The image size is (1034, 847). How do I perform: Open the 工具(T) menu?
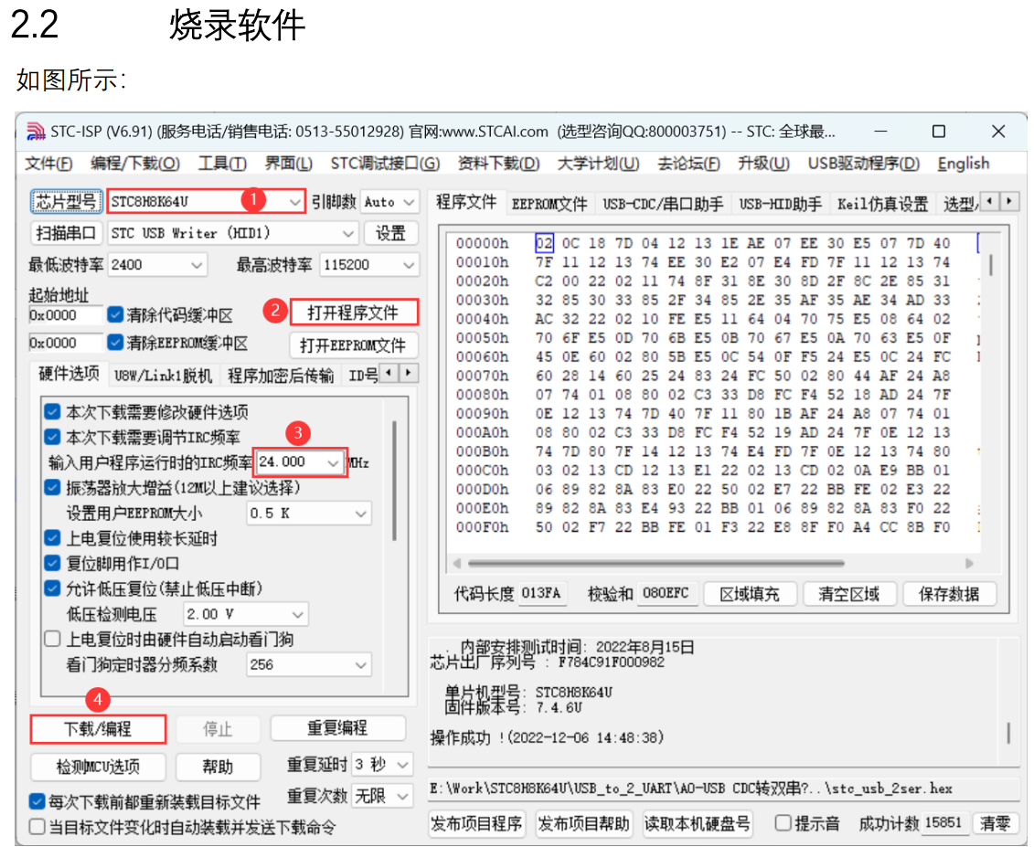[x=222, y=164]
